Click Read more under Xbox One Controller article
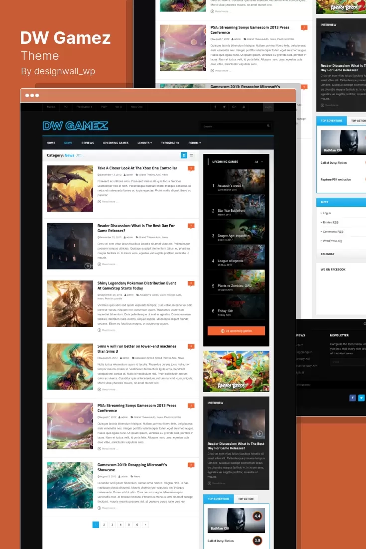The height and width of the screenshot is (549, 366). tap(107, 202)
